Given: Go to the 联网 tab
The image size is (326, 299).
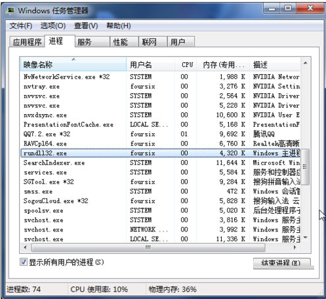Looking at the screenshot, I should tap(153, 42).
